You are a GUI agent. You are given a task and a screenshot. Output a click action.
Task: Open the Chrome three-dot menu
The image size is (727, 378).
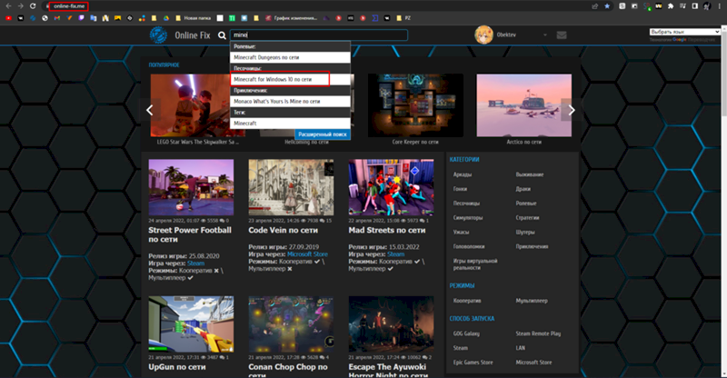click(x=719, y=6)
